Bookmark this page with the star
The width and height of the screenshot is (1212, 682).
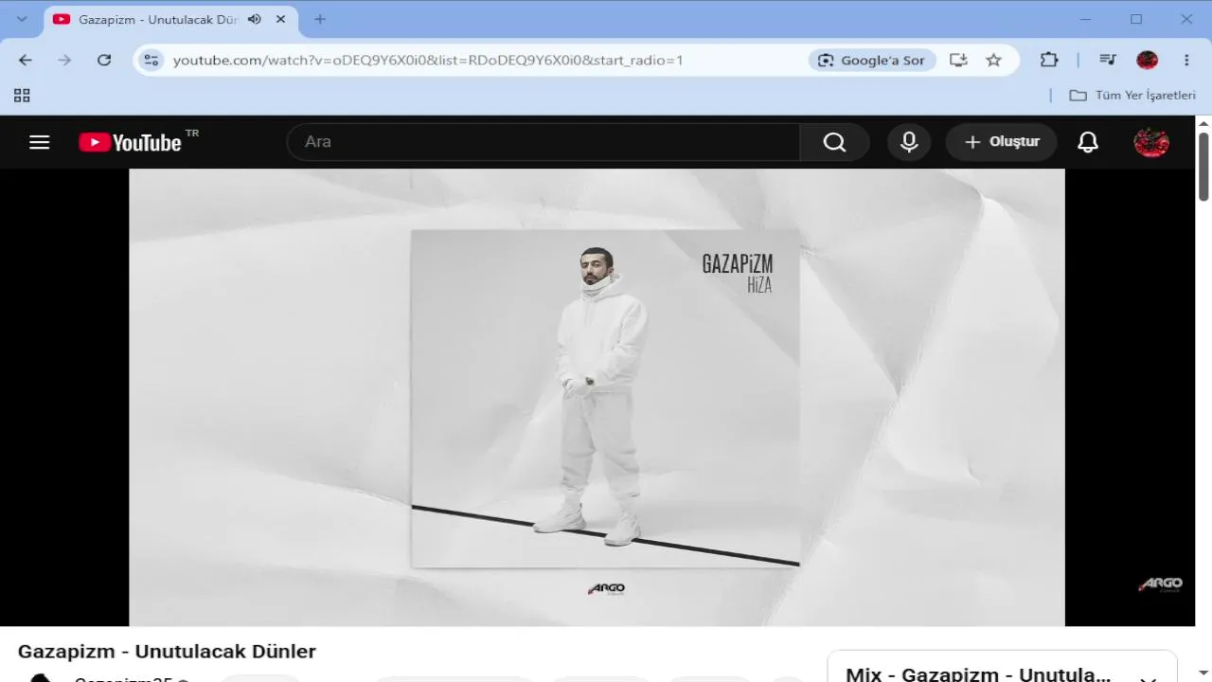993,60
